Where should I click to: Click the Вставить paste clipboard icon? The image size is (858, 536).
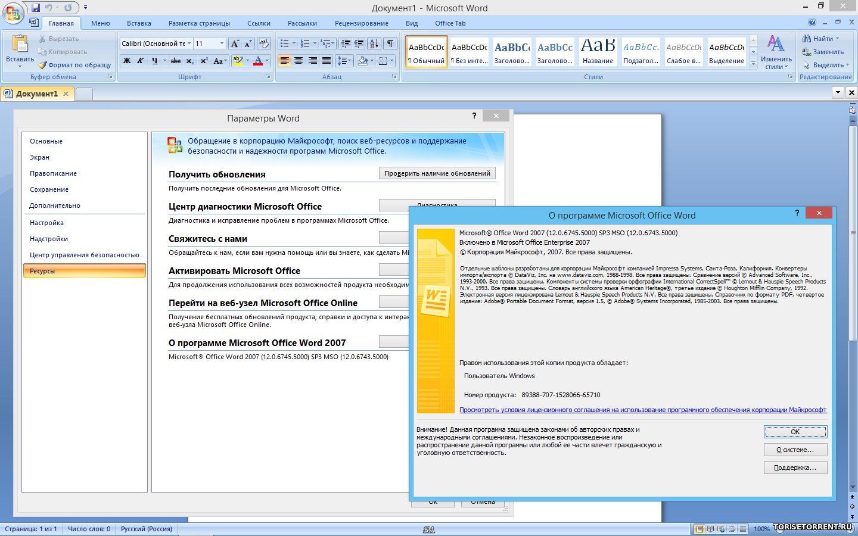pyautogui.click(x=20, y=44)
